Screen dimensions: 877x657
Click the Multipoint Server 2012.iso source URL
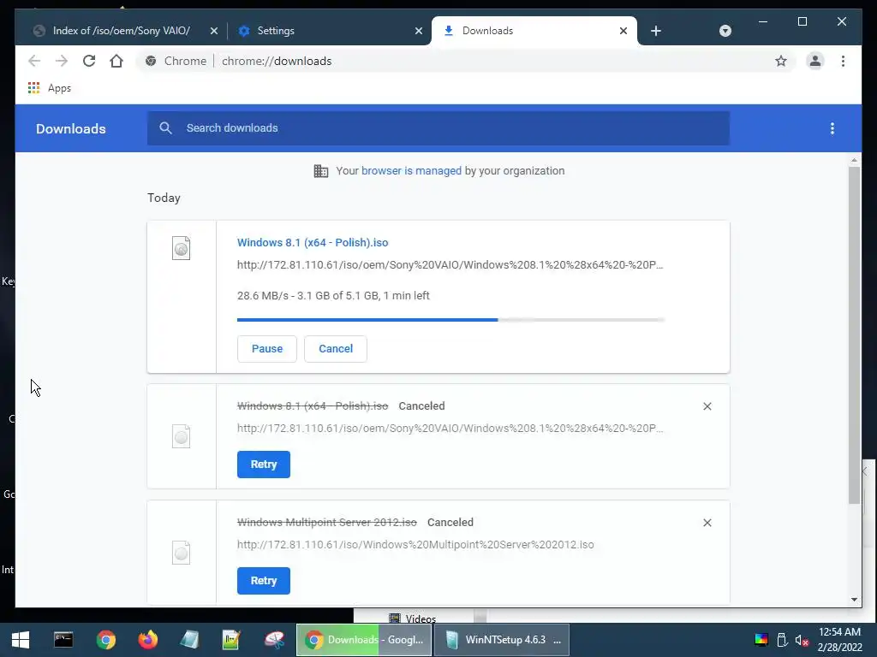tap(415, 545)
